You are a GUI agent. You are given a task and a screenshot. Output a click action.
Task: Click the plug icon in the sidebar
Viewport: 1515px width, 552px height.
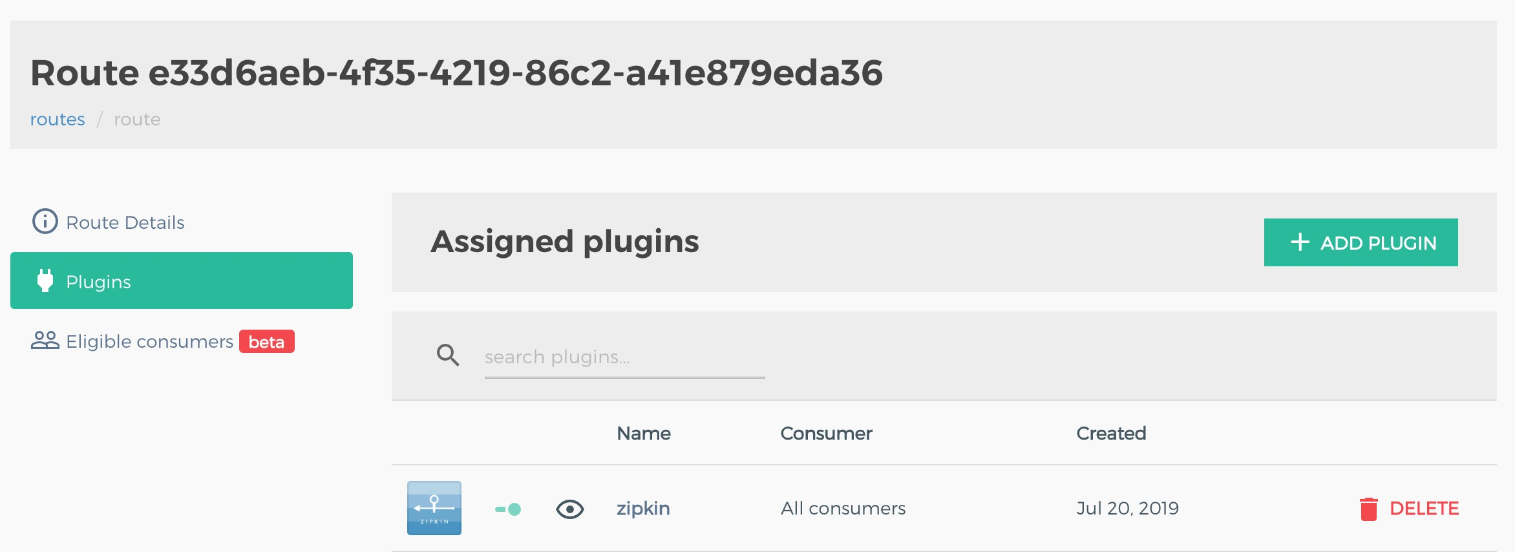(45, 281)
